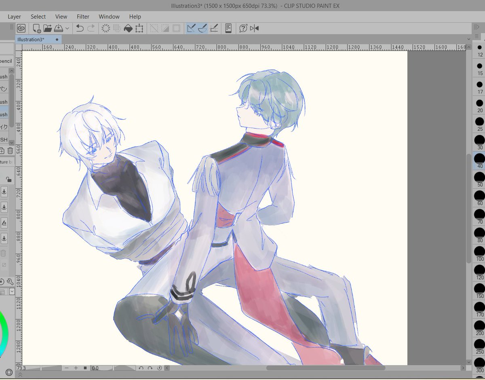485x380 pixels.
Task: Expand the Save options arrow
Action: (x=67, y=28)
